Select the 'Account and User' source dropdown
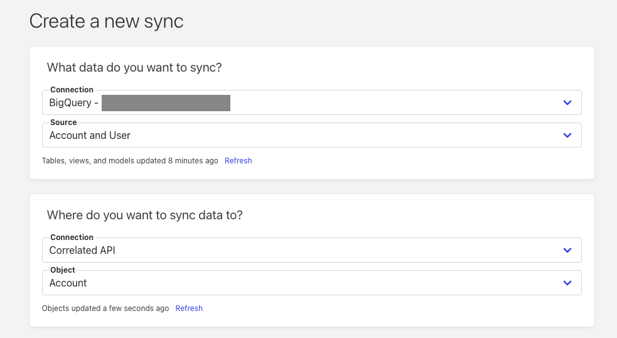 301,136
